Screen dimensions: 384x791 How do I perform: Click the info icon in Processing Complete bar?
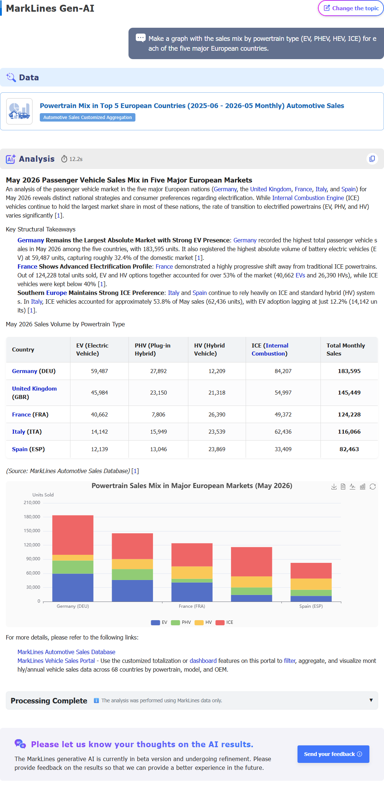[x=96, y=700]
